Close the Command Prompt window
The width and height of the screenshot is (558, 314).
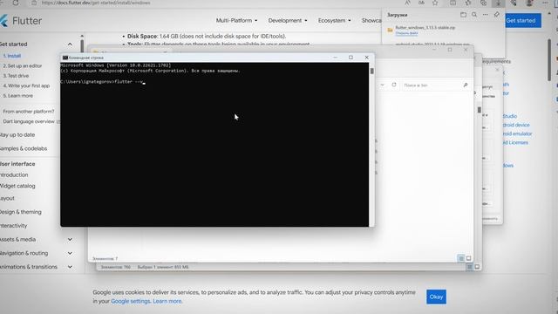[x=366, y=58]
